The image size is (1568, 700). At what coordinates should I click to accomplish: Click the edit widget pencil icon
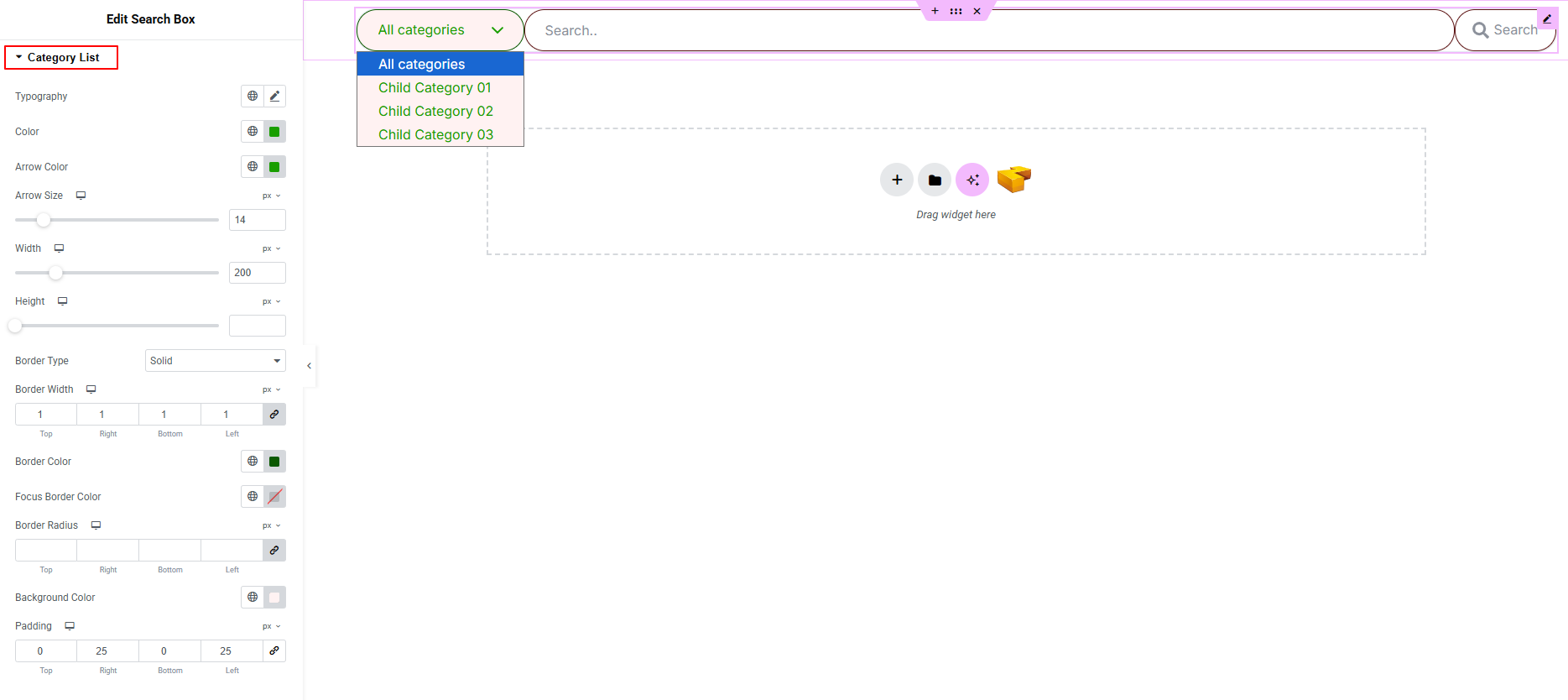click(x=1547, y=18)
